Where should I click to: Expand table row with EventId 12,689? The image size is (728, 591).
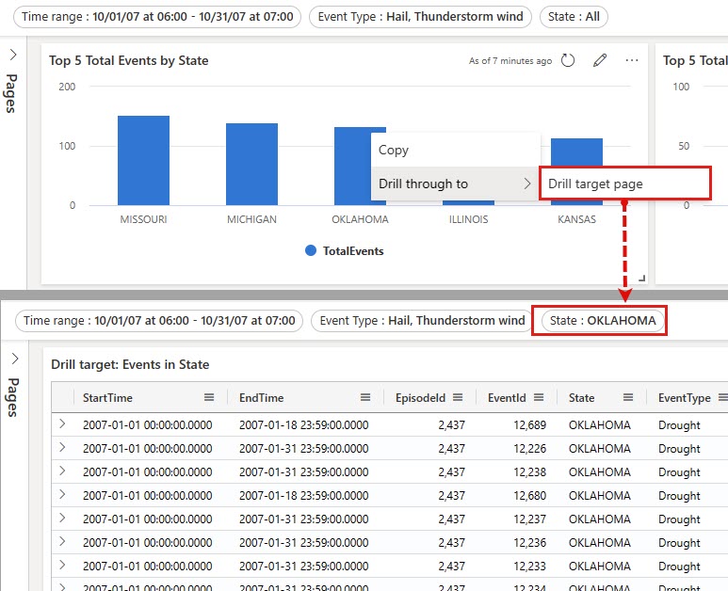(x=62, y=424)
